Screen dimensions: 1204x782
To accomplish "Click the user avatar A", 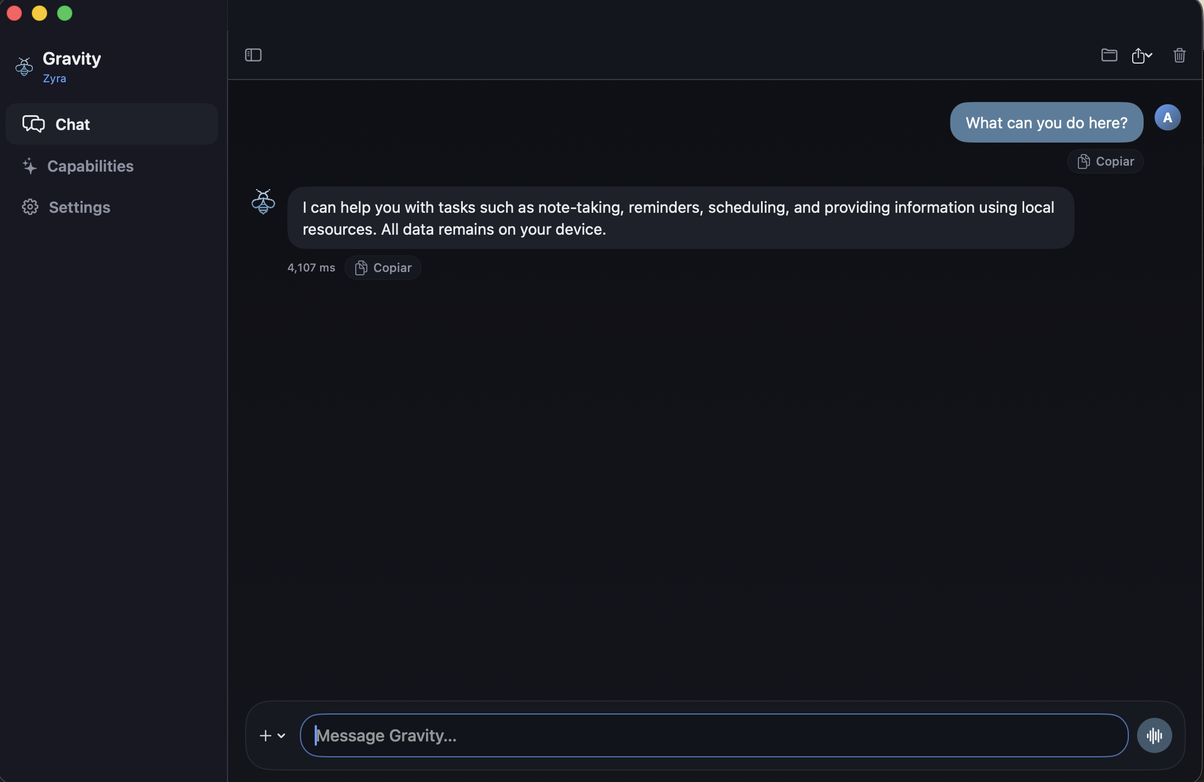I will click(x=1167, y=117).
